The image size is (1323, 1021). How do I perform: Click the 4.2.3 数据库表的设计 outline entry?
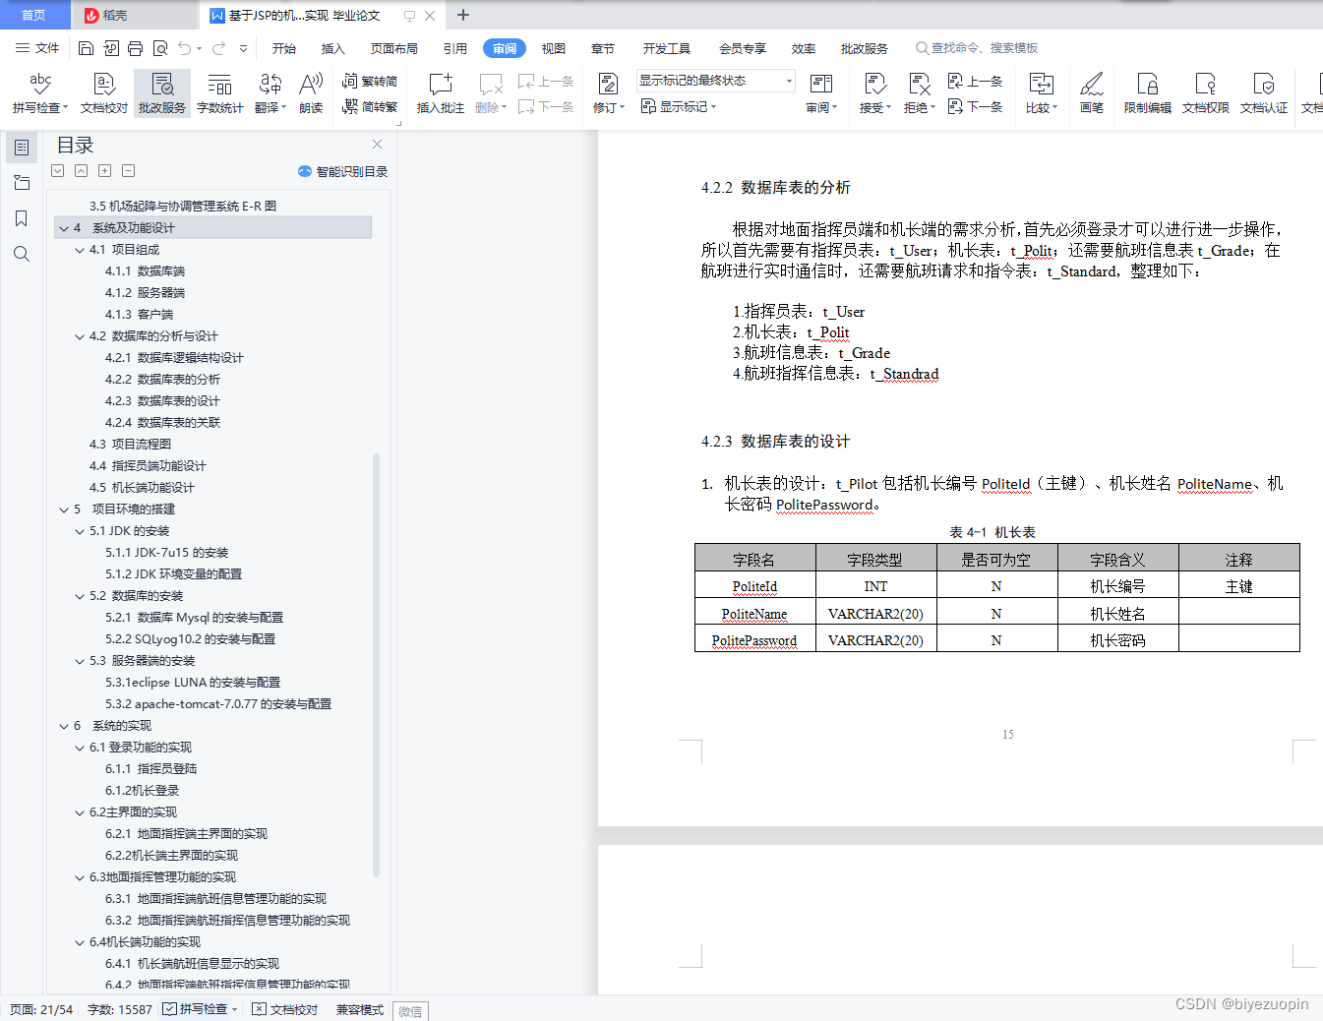click(162, 401)
